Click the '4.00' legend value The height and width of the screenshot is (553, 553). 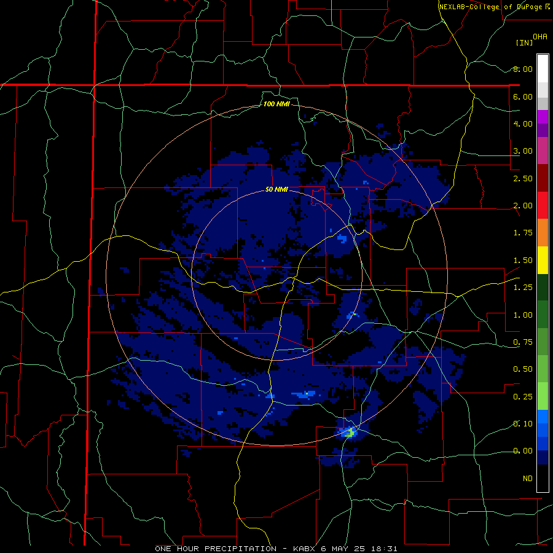tap(523, 124)
